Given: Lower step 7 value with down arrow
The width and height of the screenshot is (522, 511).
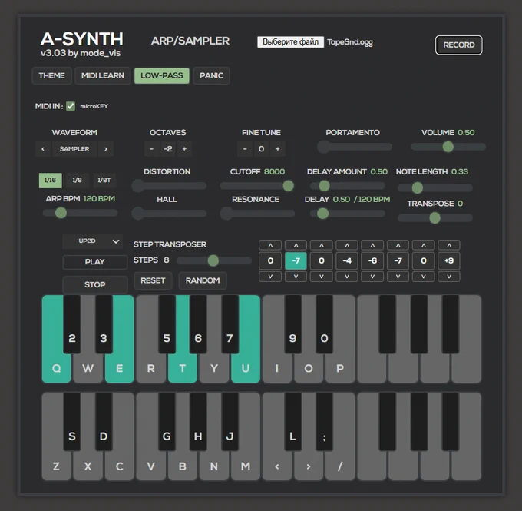Looking at the screenshot, I should (x=424, y=277).
